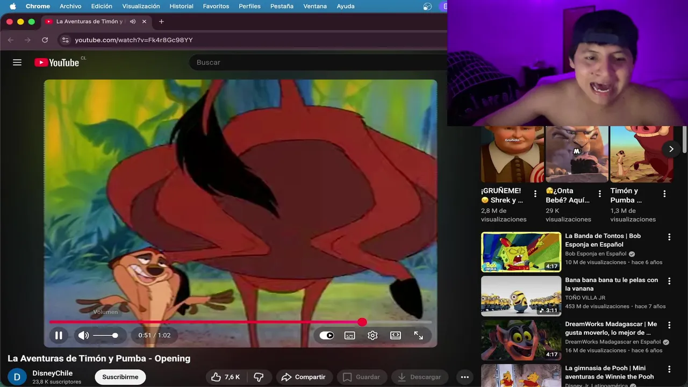Open the Visualización menu
Screen dimensions: 688x387
[141, 6]
